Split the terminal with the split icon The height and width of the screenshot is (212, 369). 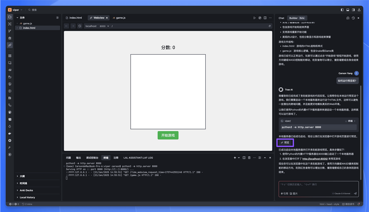(244, 157)
